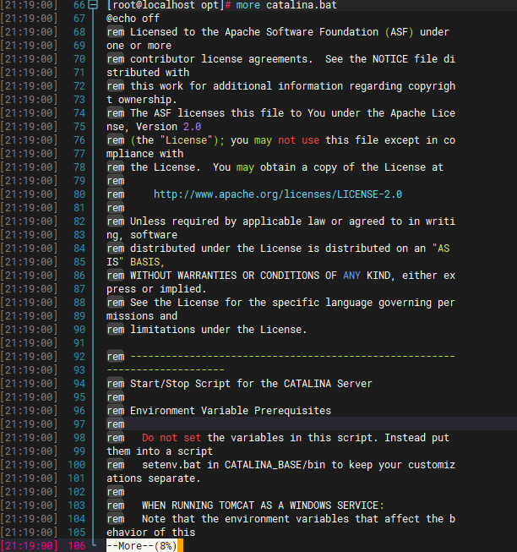The image size is (517, 552).
Task: Click 'one or more' line 69
Action: (139, 46)
